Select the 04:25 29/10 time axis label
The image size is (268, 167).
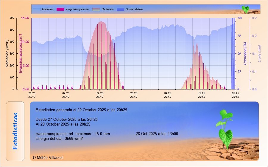168,95
